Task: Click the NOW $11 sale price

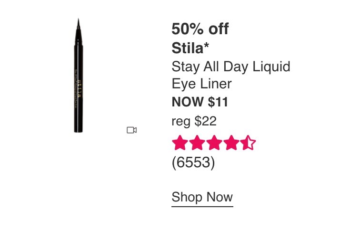Action: [200, 102]
